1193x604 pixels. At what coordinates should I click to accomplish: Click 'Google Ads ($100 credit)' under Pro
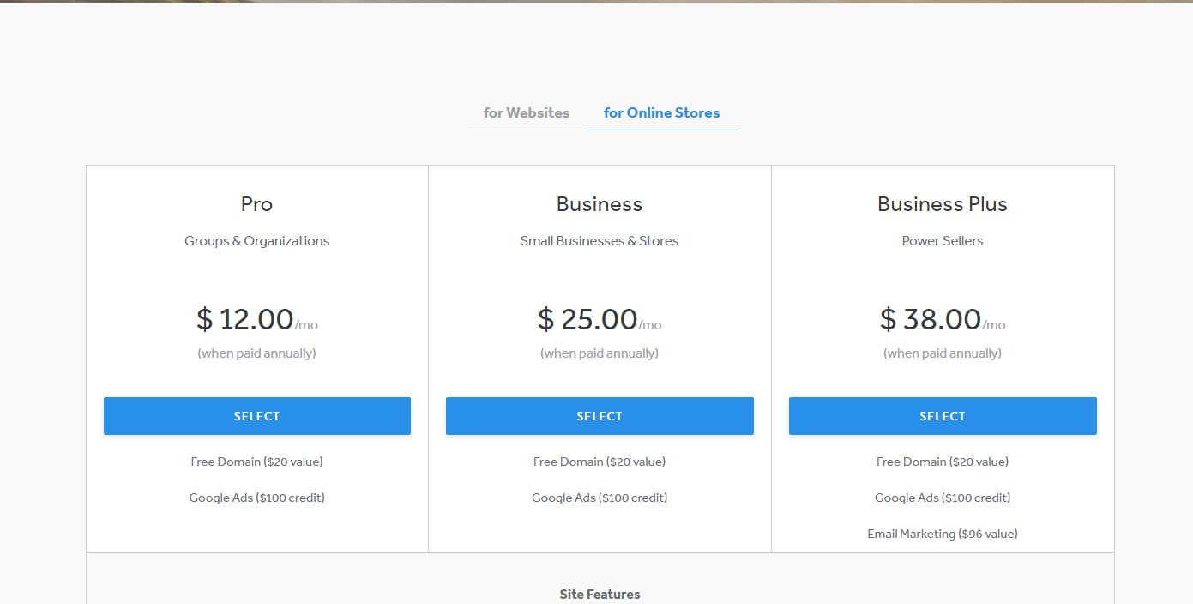[256, 498]
